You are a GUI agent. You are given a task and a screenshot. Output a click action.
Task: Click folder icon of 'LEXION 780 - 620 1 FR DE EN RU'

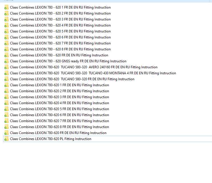(x=6, y=7)
